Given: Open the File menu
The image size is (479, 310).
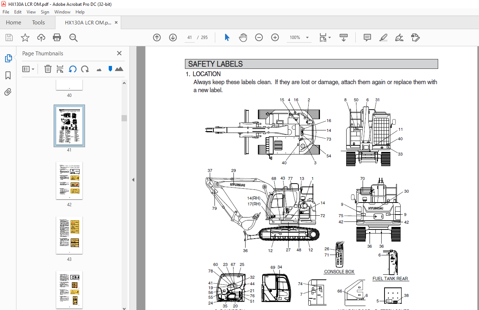Looking at the screenshot, I should point(6,12).
